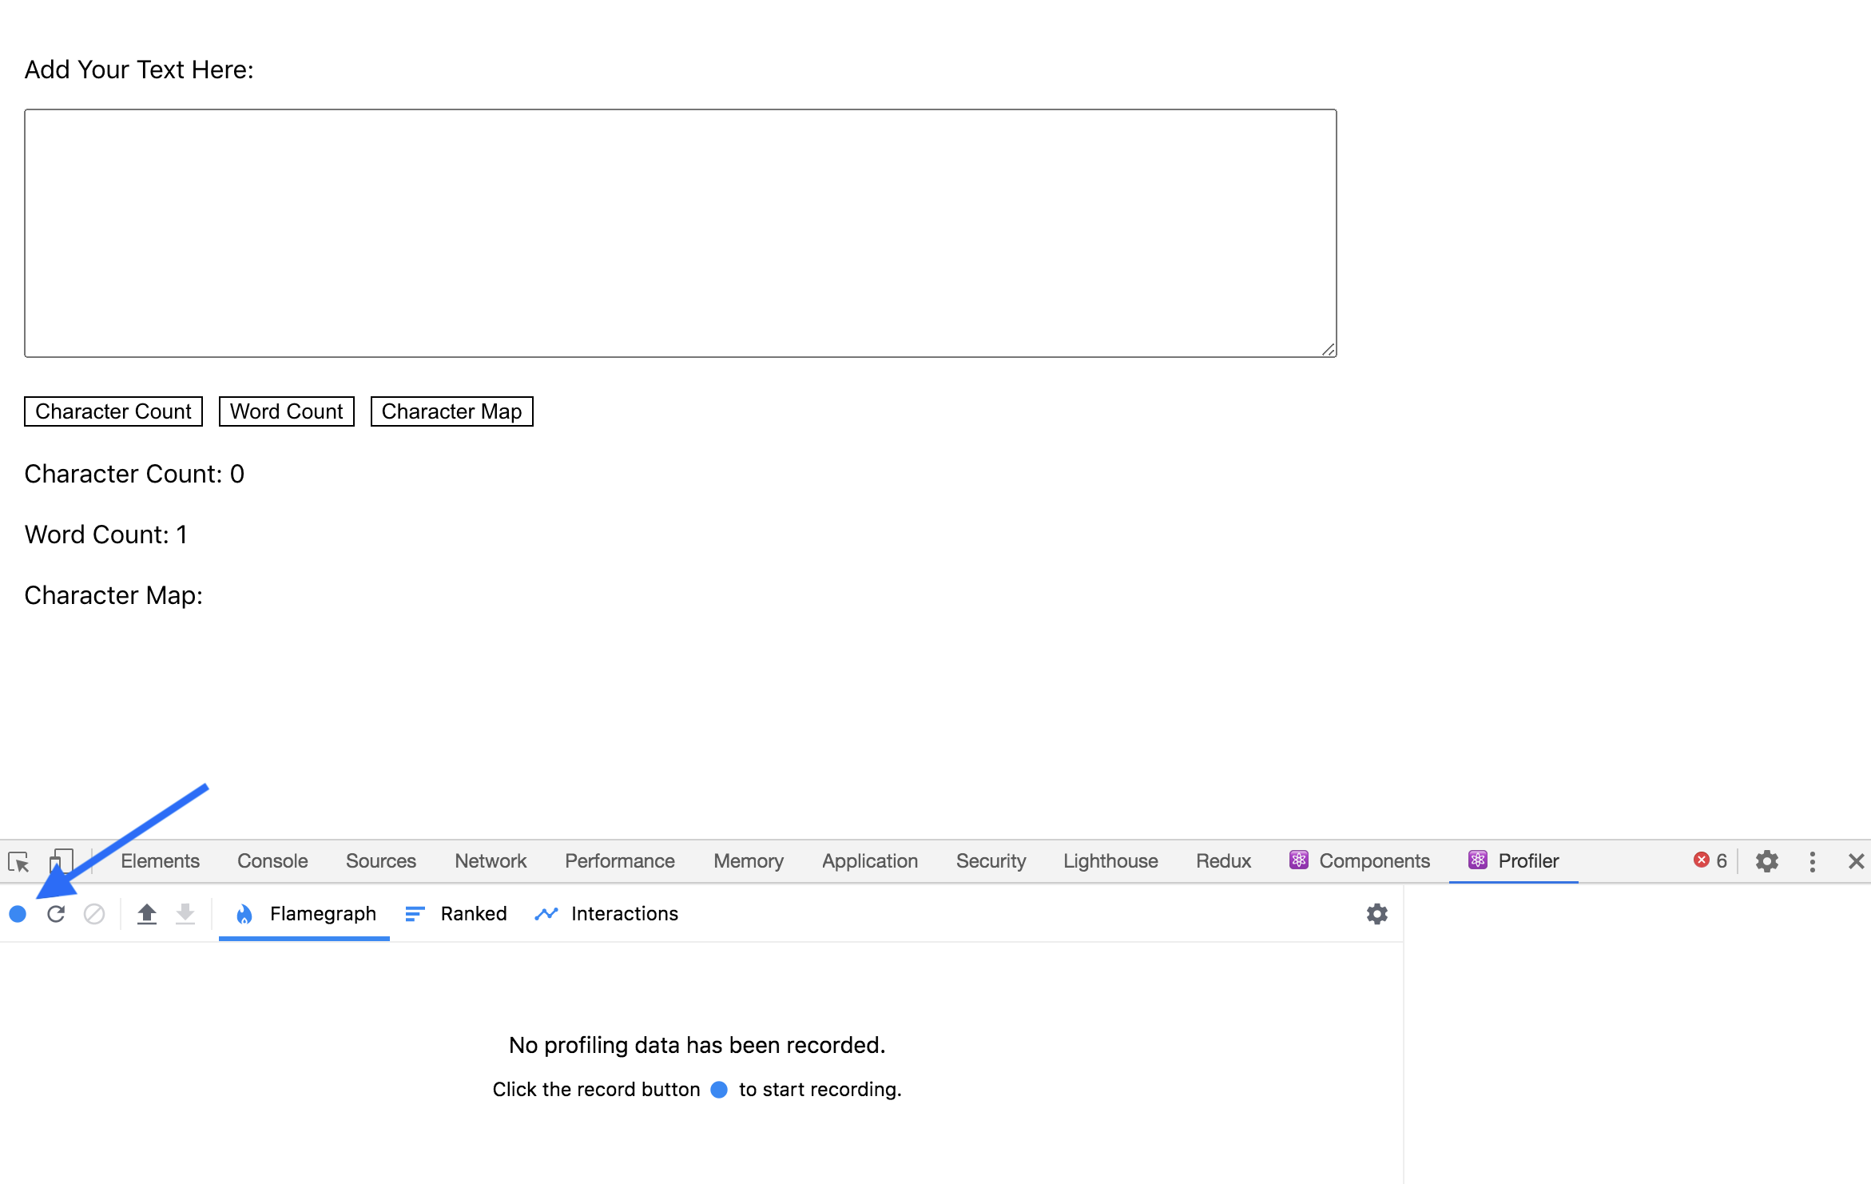Open the Performance tab
The image size is (1871, 1184).
tap(620, 861)
